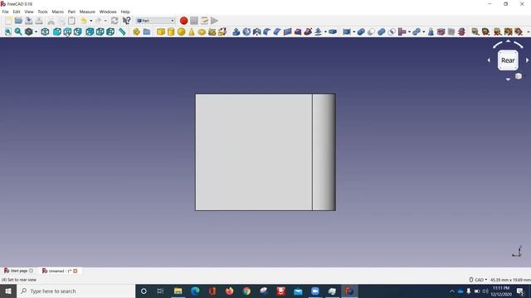Open the Part workbench selector combo box
This screenshot has height=298, width=531.
[x=155, y=21]
